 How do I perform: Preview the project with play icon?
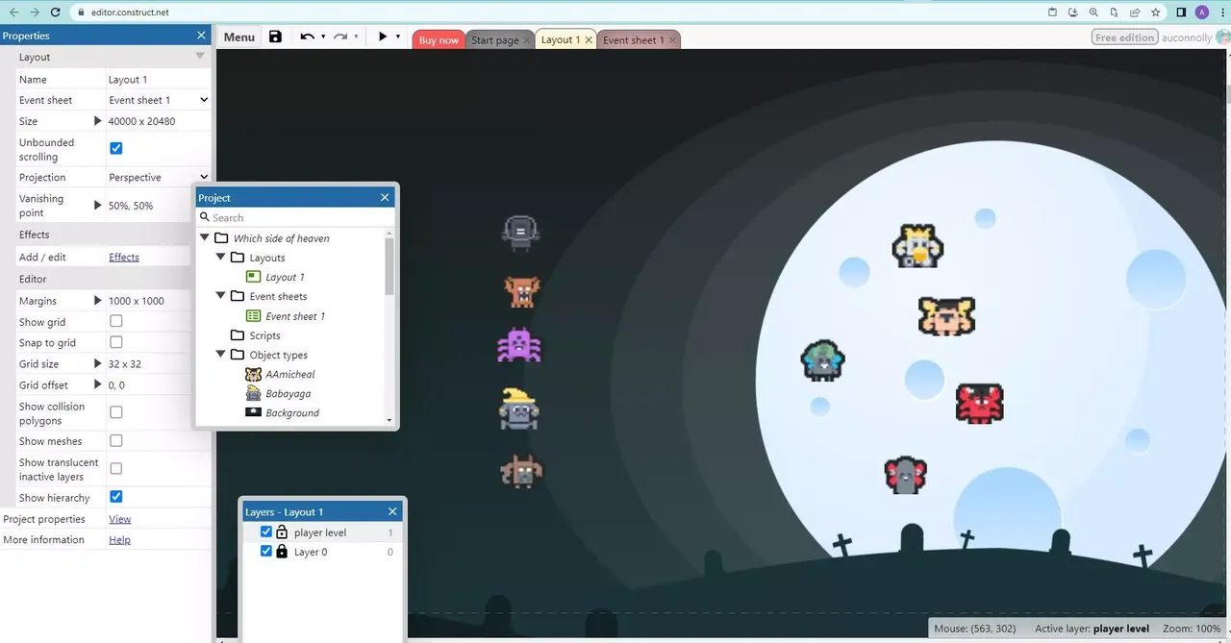tap(383, 37)
